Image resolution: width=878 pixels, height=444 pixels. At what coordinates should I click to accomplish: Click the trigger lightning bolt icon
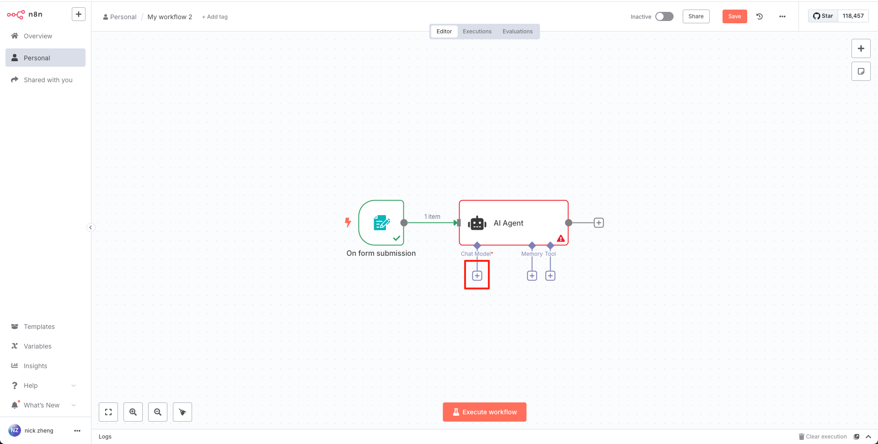pyautogui.click(x=348, y=222)
